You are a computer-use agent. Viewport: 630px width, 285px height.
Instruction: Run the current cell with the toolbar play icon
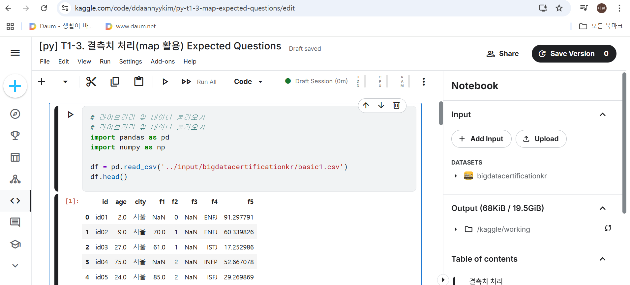coord(165,82)
